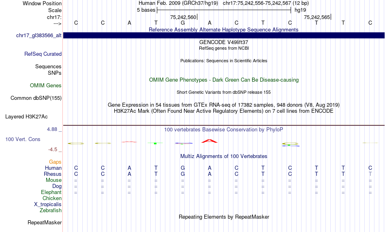
Task: Click 'Short Genetic Variants from dbSNP release 155'
Action: click(224, 93)
